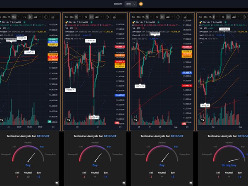The width and height of the screenshot is (248, 186).
Task: Switch second chart to 30m interval
Action: click(x=72, y=17)
